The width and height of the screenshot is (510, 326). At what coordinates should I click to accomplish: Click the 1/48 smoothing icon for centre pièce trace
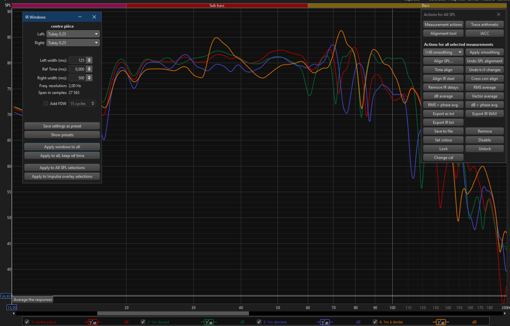pos(93,322)
